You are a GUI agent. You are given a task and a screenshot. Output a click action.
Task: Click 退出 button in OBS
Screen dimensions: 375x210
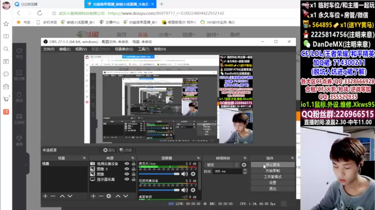[x=273, y=189]
